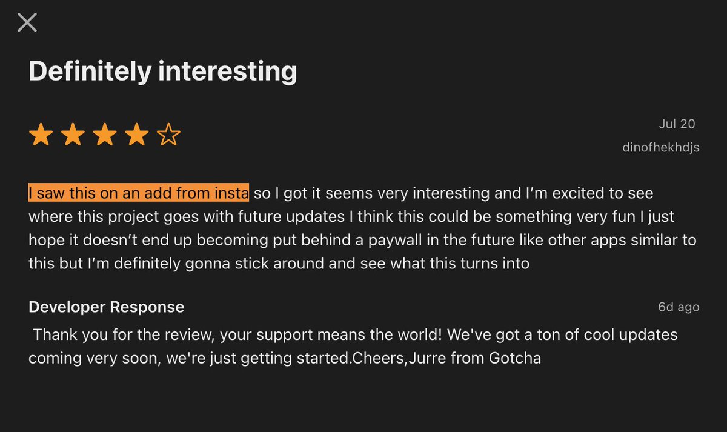Click the "6d ago" response timestamp
Viewport: 727px width, 432px height.
point(679,307)
